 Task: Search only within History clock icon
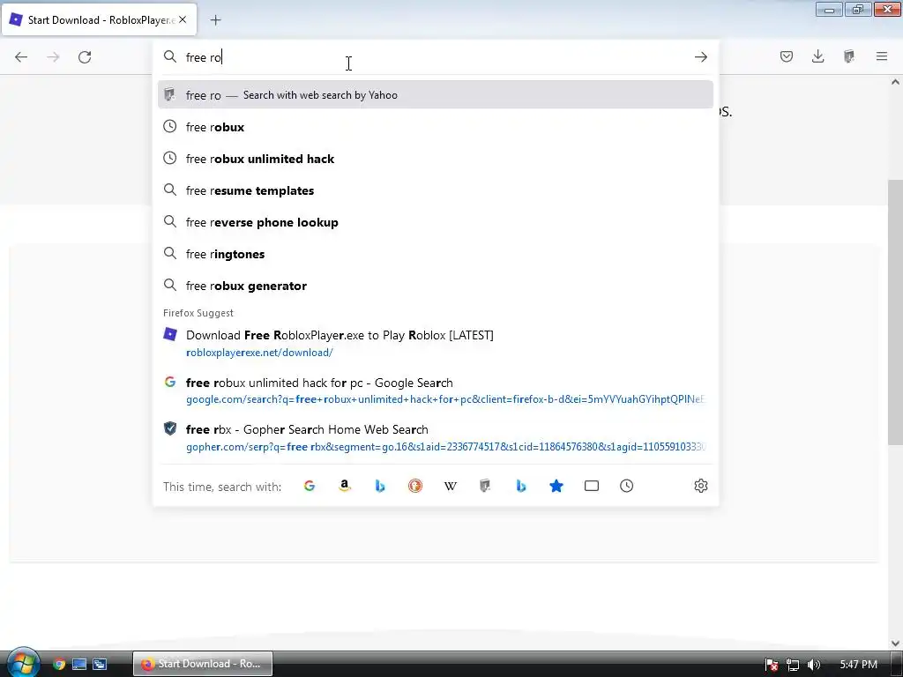click(x=627, y=486)
